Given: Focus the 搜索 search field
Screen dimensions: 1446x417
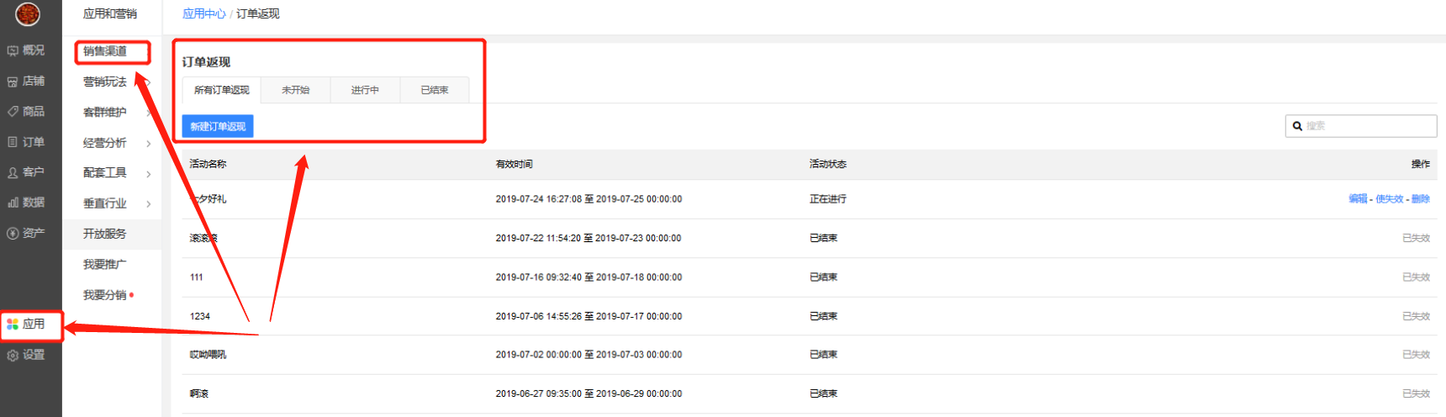Looking at the screenshot, I should click(1361, 126).
